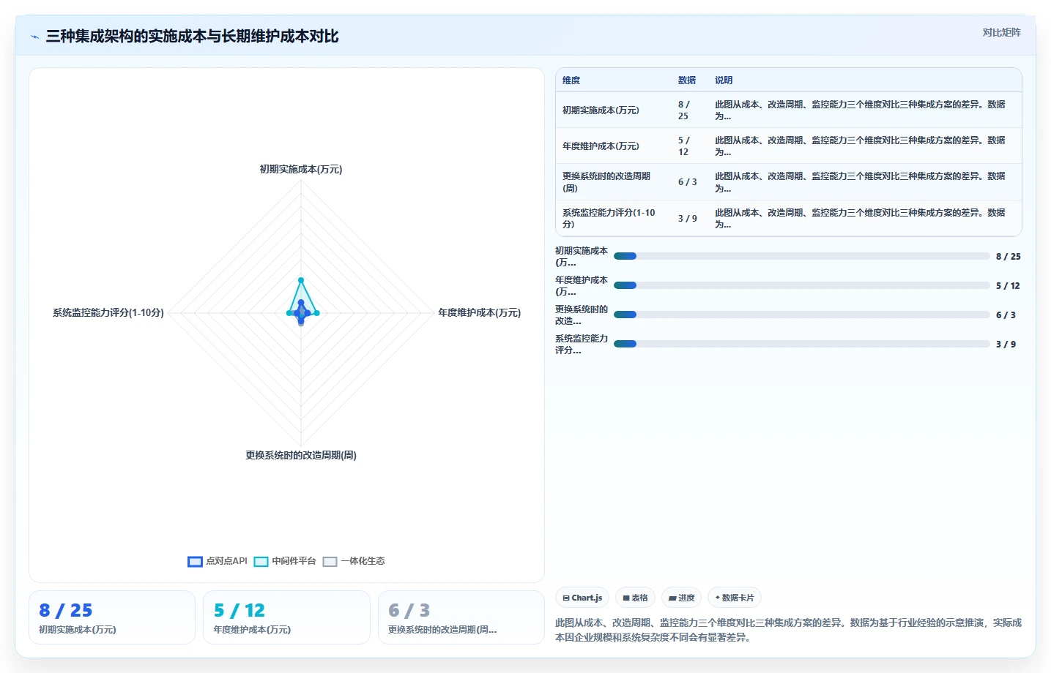
Task: Select the 6 / 3 data card
Action: 461,617
